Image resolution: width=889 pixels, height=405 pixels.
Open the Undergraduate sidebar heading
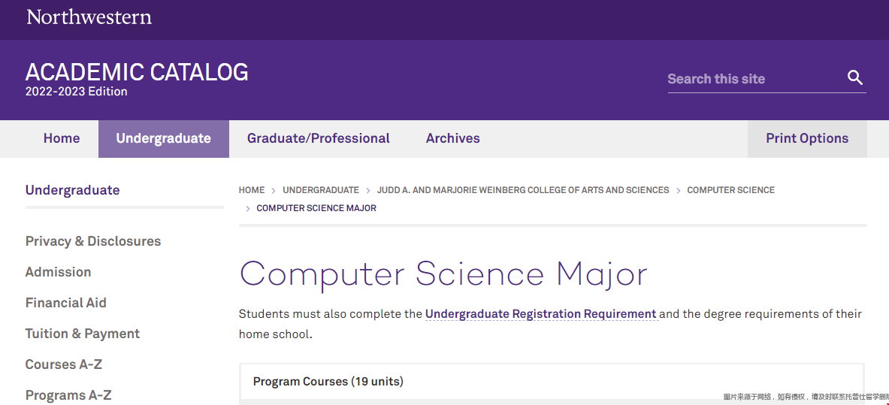point(73,190)
